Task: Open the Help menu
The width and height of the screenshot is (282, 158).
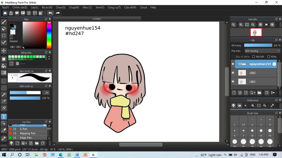Action: 153,7
